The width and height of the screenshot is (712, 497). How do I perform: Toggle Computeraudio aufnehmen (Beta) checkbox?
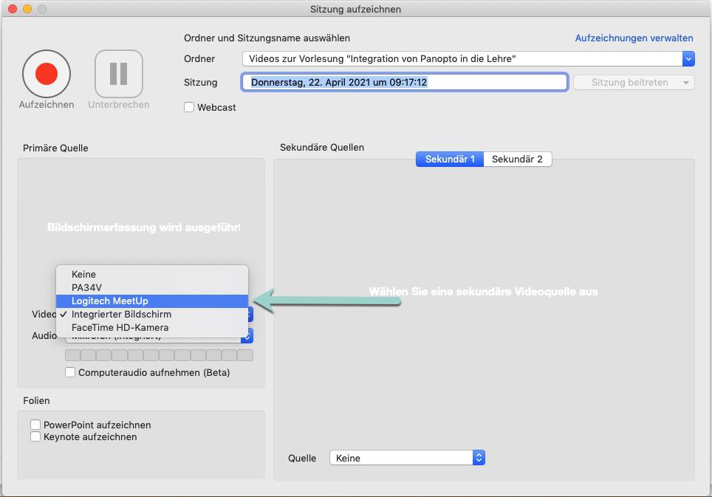pos(70,372)
